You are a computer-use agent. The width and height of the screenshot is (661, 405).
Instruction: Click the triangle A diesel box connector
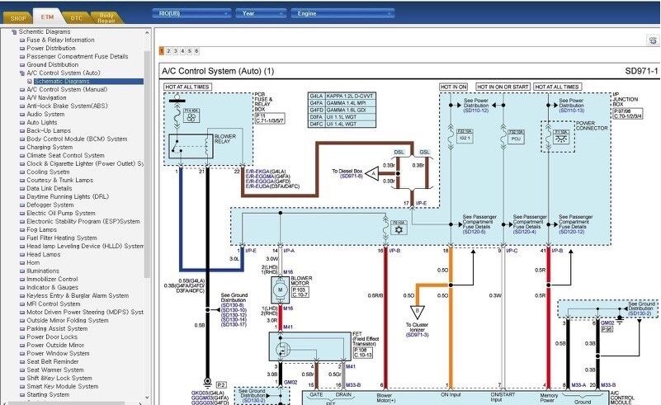point(373,174)
